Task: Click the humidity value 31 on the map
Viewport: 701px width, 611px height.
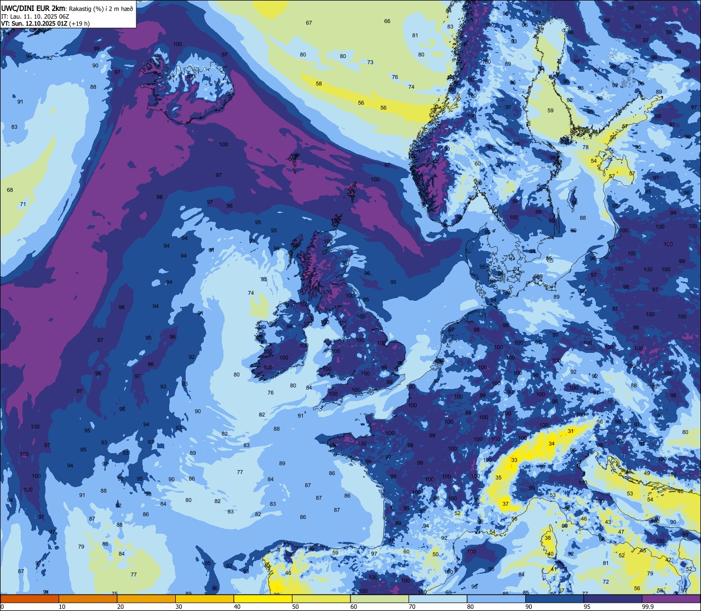Action: click(x=570, y=431)
